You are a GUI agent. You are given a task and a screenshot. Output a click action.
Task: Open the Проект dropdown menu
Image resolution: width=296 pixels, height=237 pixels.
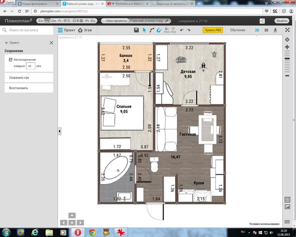coord(67,30)
